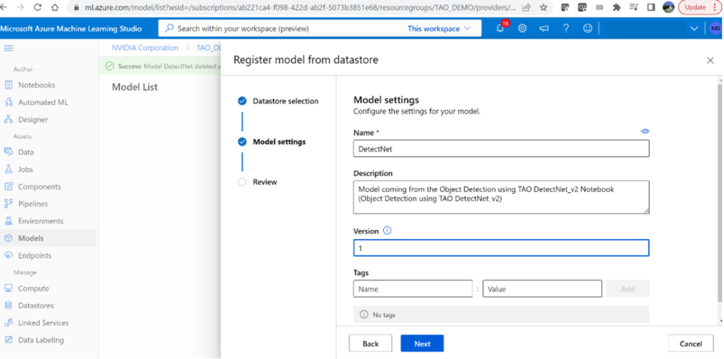724x359 pixels.
Task: Click the Compute monitor icon
Action: [x=8, y=289]
